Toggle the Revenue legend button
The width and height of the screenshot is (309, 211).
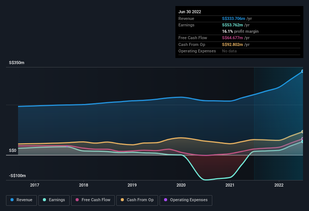[22, 200]
